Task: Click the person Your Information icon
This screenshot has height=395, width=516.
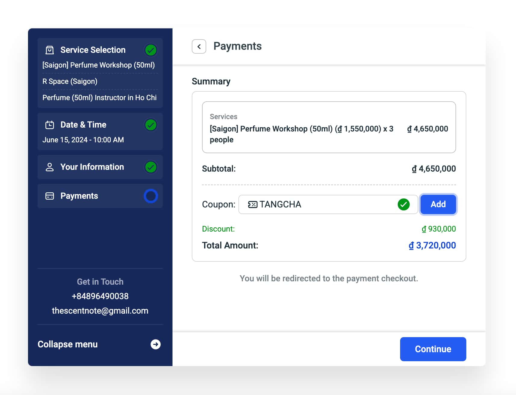Action: click(x=50, y=167)
